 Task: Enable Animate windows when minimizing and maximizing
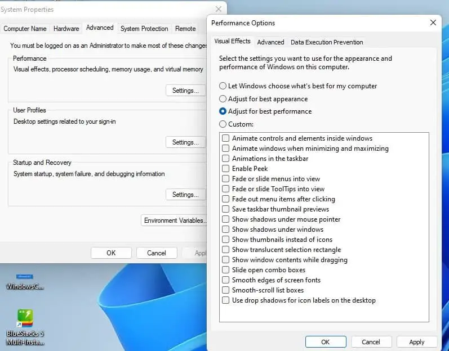point(226,148)
